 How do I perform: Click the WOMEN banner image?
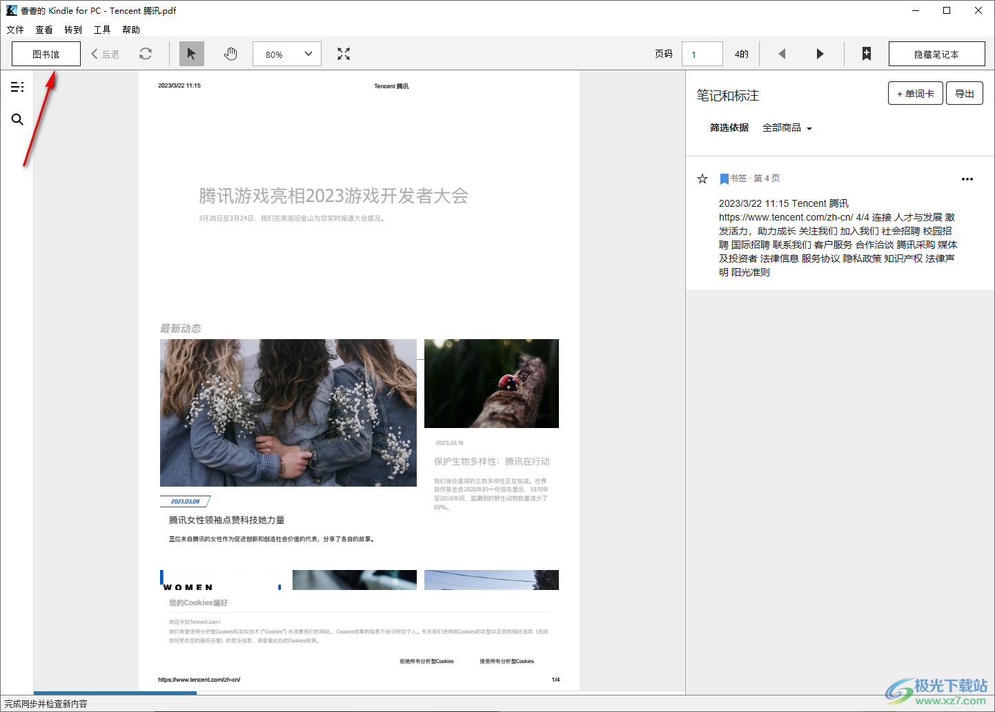pos(221,580)
